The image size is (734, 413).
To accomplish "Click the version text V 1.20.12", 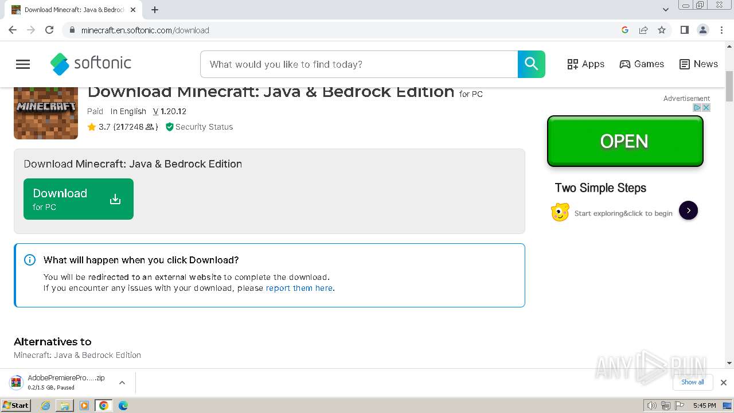I will click(x=170, y=111).
